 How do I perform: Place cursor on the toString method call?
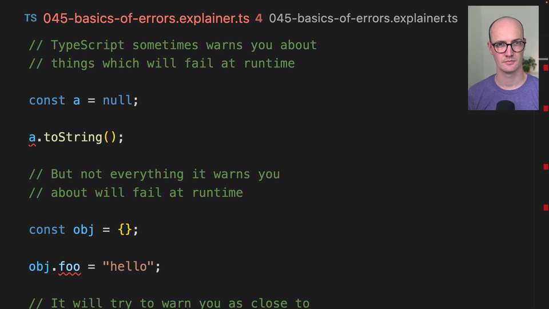tap(73, 137)
